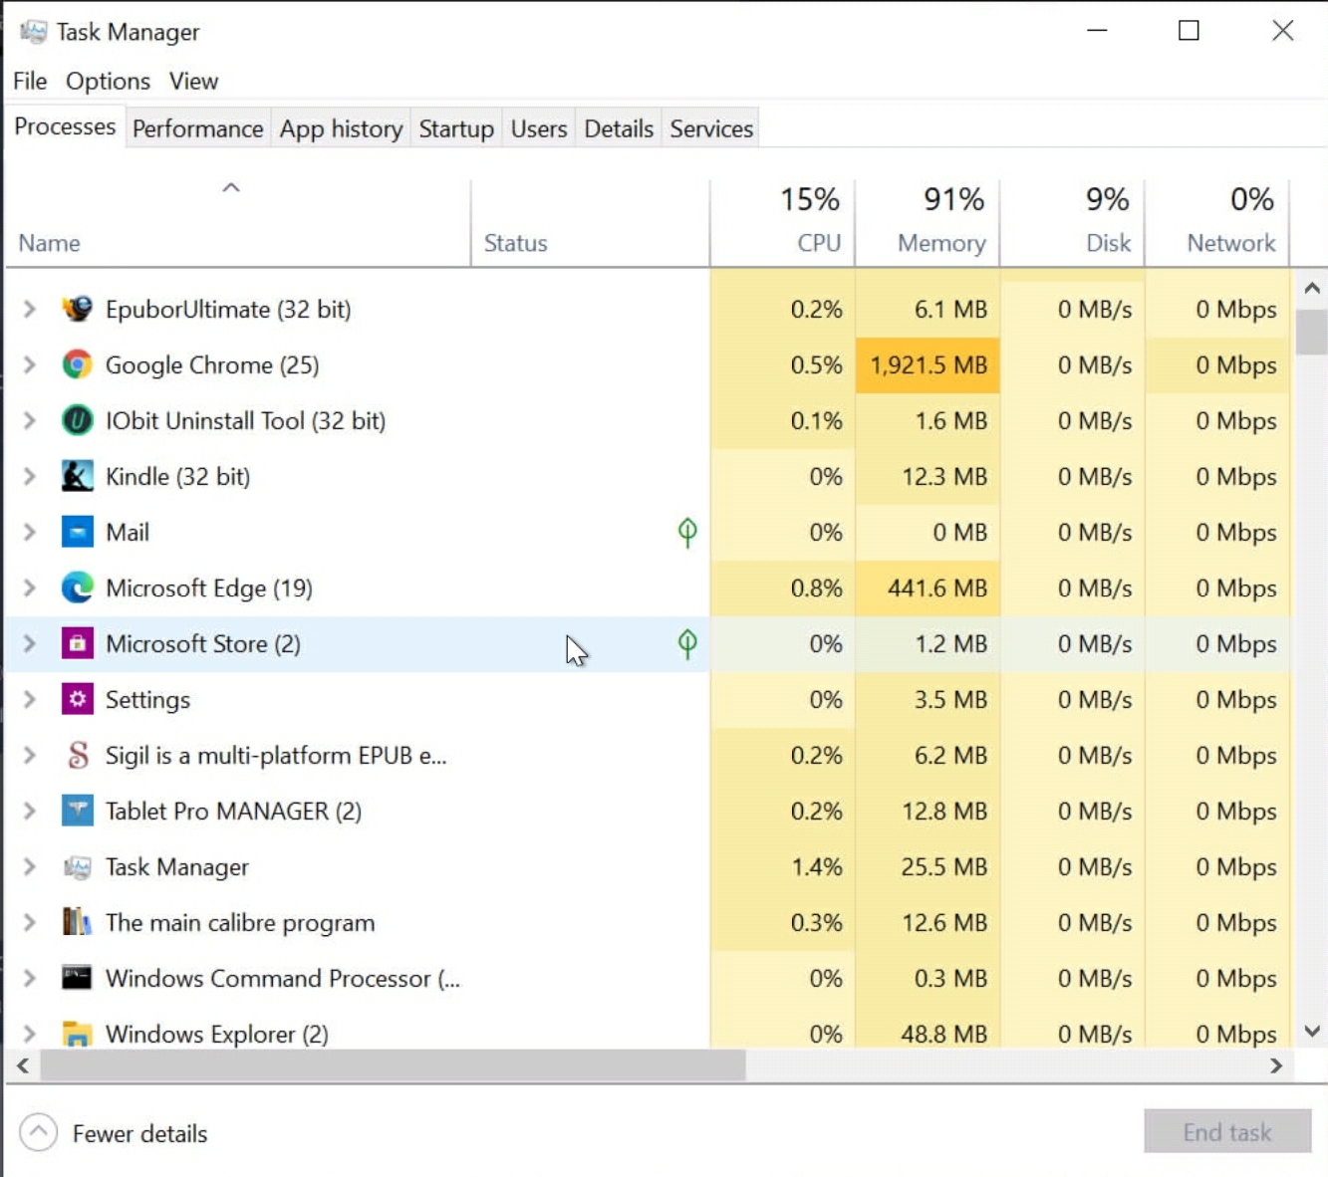This screenshot has height=1177, width=1328.
Task: Click the Windows Command Processor icon
Action: 77,978
